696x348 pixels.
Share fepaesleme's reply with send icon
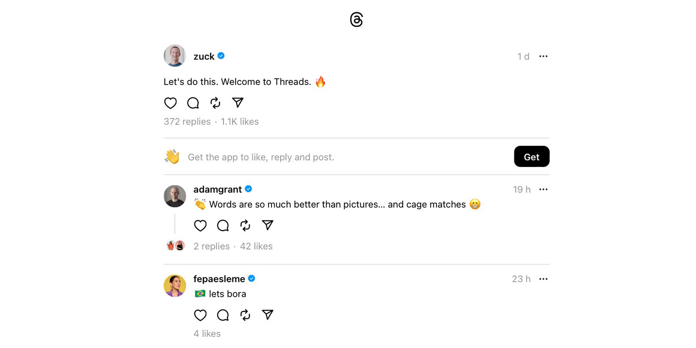267,315
